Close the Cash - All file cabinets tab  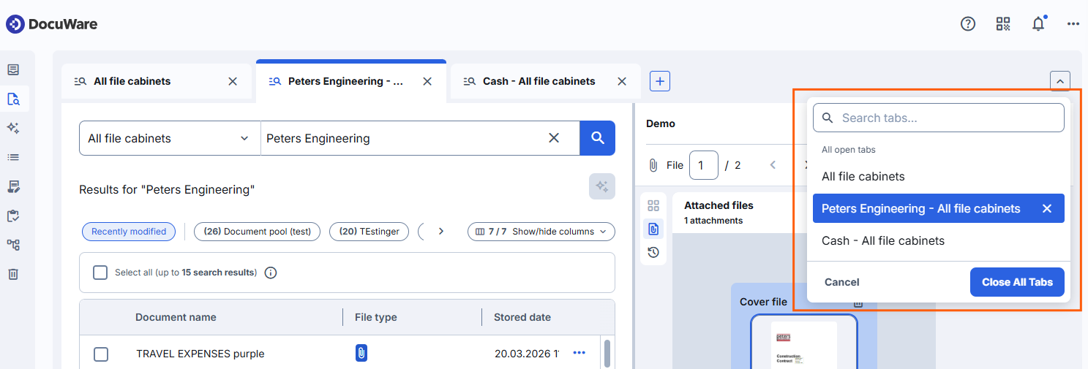pos(622,81)
